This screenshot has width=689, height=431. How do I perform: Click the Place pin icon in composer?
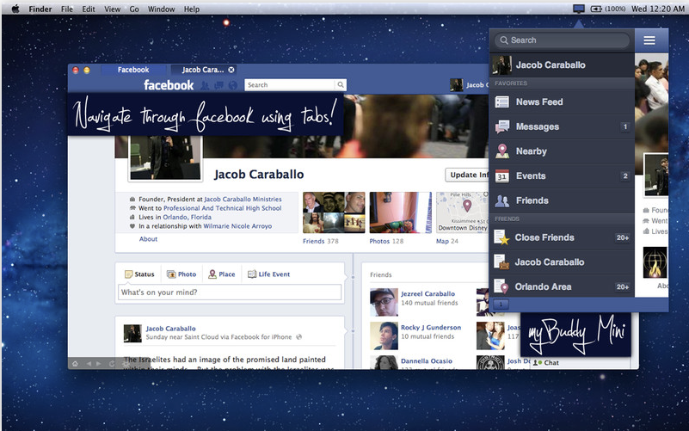pyautogui.click(x=212, y=274)
